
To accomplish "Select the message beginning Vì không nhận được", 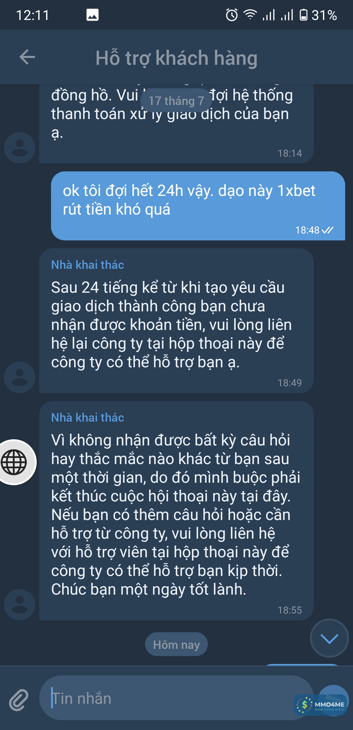I will click(x=176, y=511).
